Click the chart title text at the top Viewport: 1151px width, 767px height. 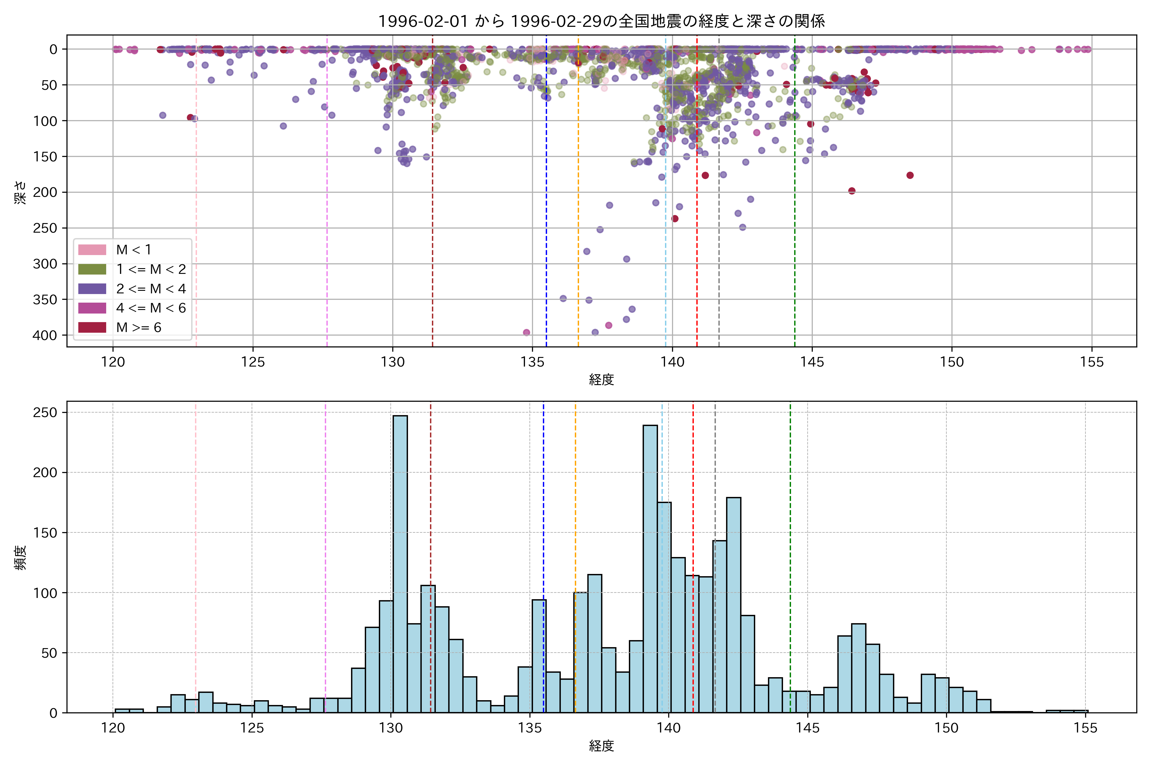pos(601,21)
